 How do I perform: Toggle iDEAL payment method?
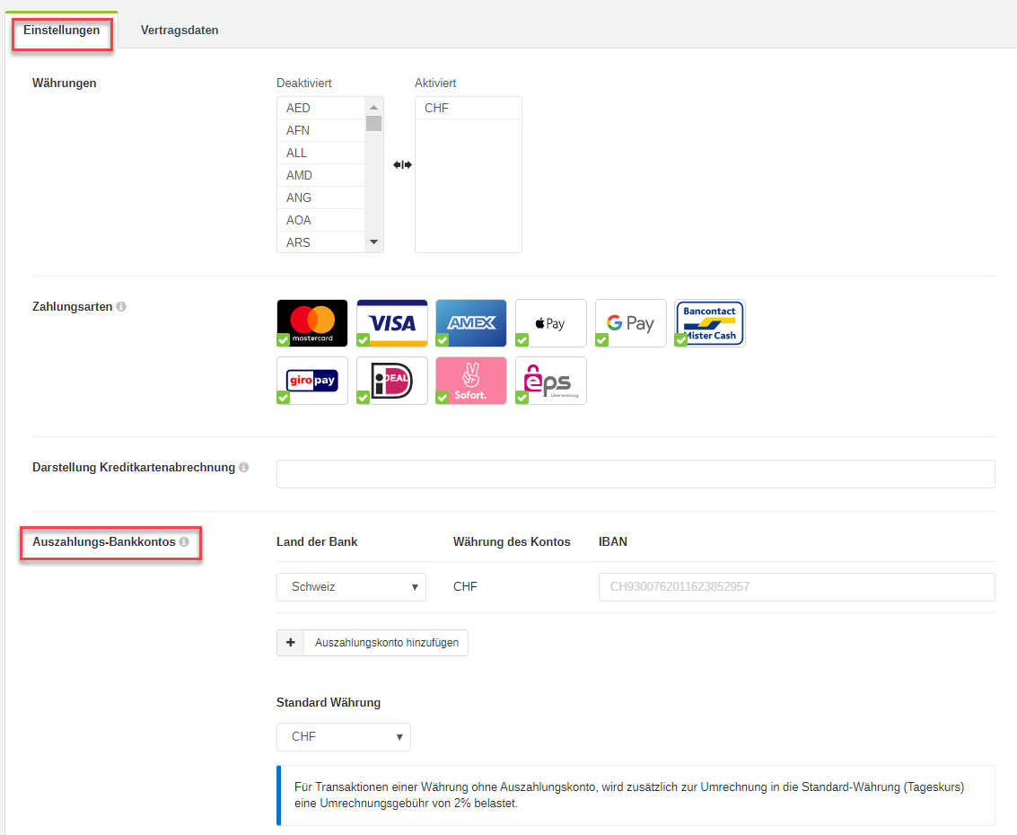tap(391, 380)
